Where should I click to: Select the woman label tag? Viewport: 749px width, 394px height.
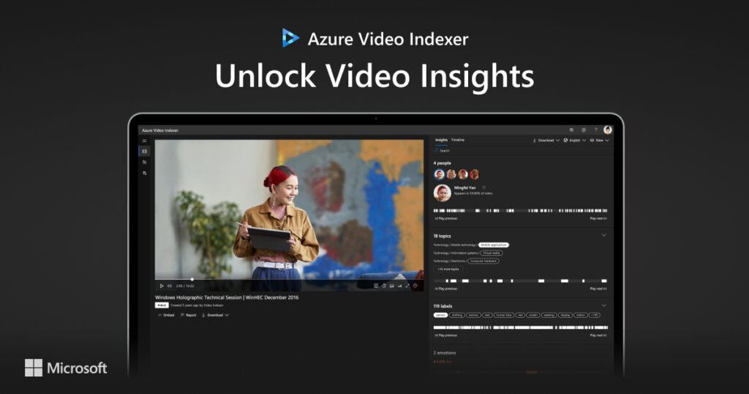pyautogui.click(x=473, y=315)
